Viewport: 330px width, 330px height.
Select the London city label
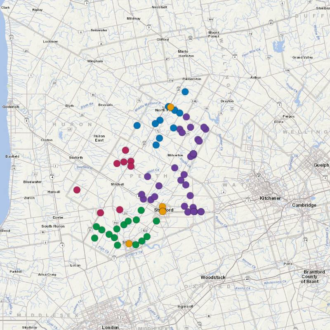pyautogui.click(x=110, y=327)
